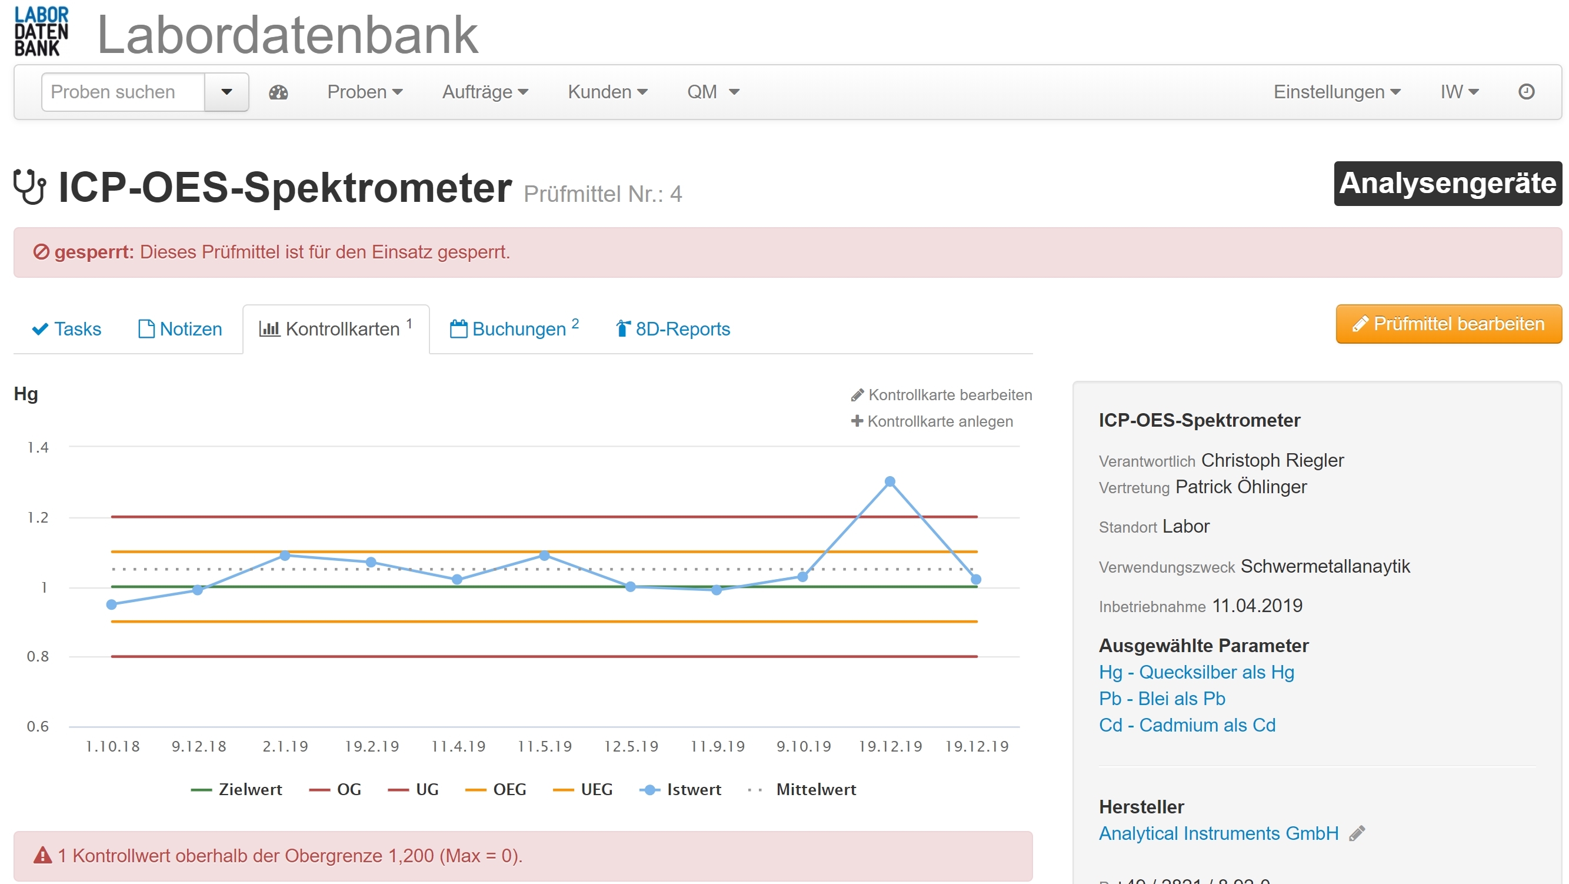The image size is (1569, 884).
Task: Click the clock icon in top navbar
Action: pyautogui.click(x=1525, y=92)
